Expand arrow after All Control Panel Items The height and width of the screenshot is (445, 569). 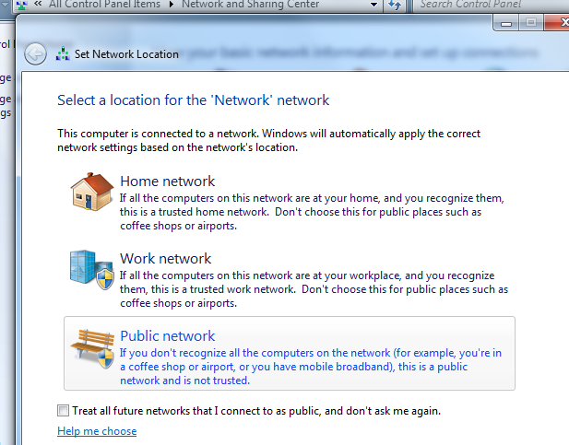tap(169, 6)
